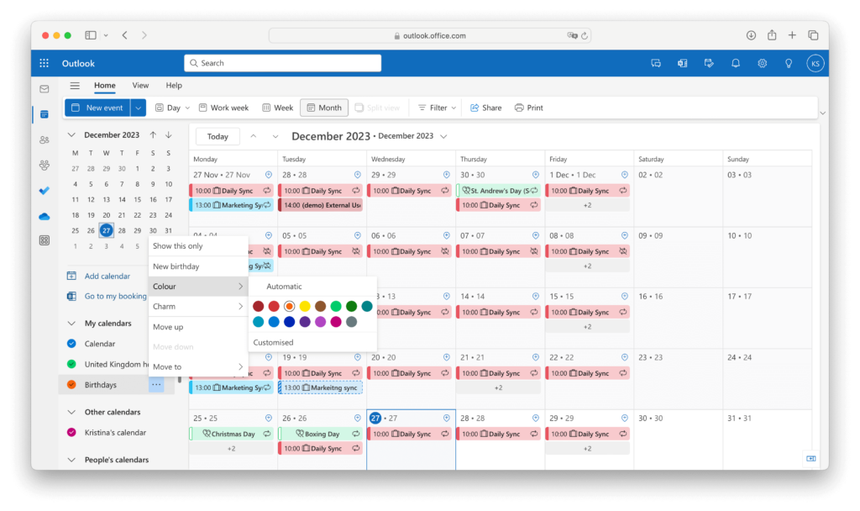The width and height of the screenshot is (860, 511).
Task: Open Charm submenu
Action: coord(198,306)
